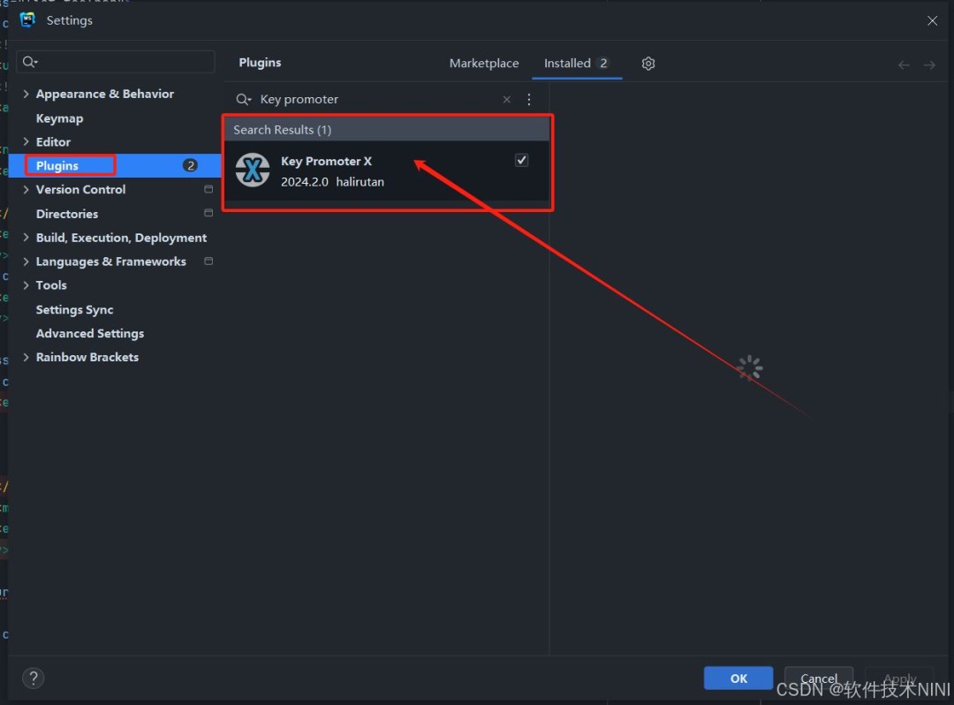Expand the Editor settings section
The width and height of the screenshot is (954, 705).
[x=26, y=142]
